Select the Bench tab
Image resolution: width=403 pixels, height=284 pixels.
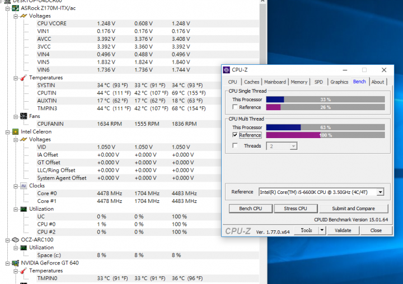pyautogui.click(x=359, y=82)
